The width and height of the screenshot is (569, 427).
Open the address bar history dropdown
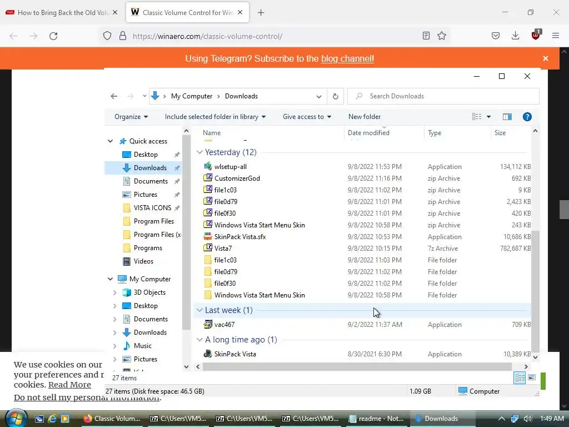coord(318,96)
